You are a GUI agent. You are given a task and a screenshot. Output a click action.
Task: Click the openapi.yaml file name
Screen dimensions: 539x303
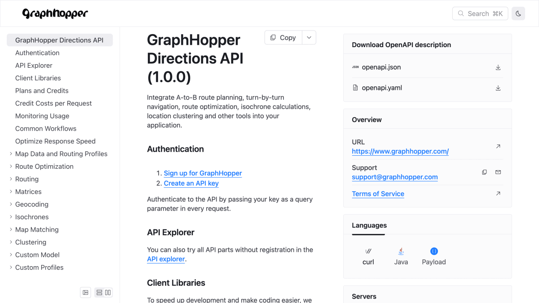click(382, 88)
